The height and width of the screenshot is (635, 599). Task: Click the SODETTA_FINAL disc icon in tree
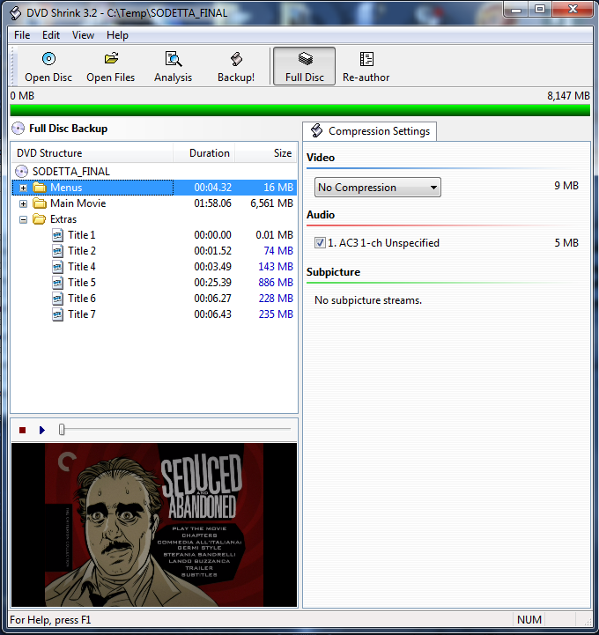point(21,172)
